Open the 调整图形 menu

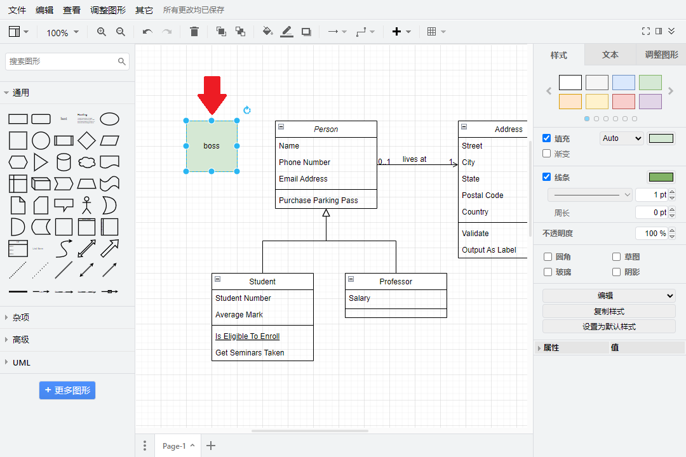tap(108, 10)
